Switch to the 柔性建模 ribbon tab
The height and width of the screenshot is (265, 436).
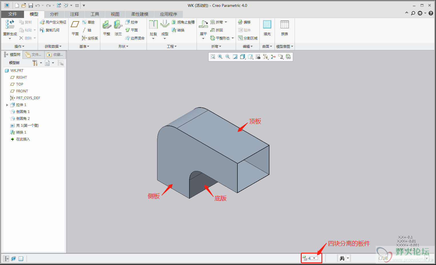click(x=140, y=14)
